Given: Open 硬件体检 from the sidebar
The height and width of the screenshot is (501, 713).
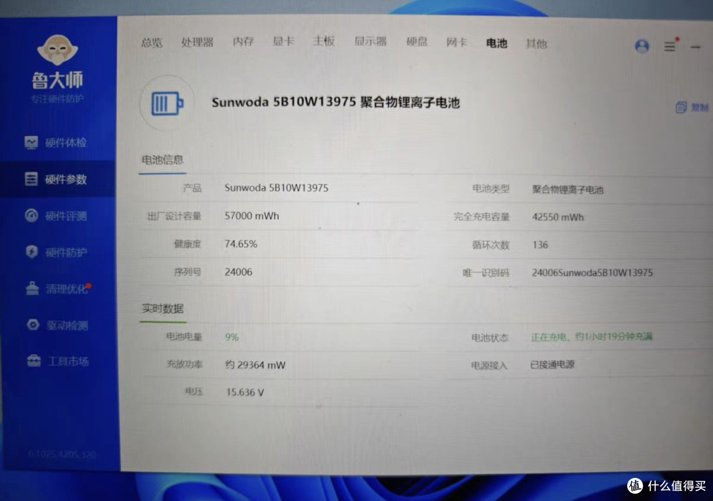Looking at the screenshot, I should [56, 143].
